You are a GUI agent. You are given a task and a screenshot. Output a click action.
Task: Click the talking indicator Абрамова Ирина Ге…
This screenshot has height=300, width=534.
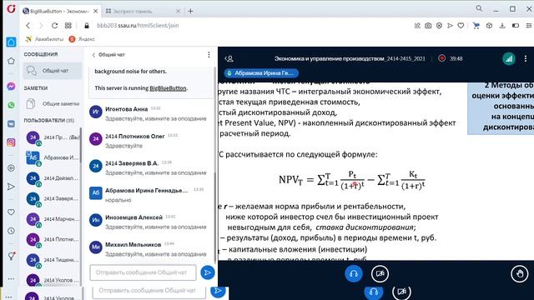261,73
